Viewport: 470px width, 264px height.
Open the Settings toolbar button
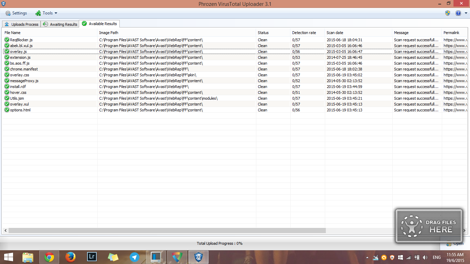click(16, 13)
